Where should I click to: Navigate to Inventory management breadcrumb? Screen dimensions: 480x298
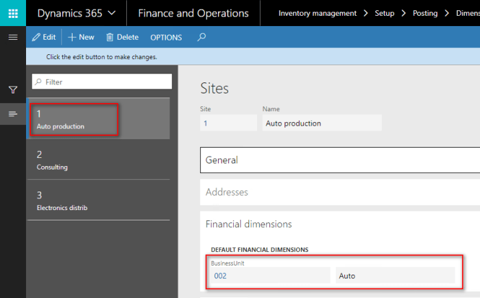tap(317, 13)
